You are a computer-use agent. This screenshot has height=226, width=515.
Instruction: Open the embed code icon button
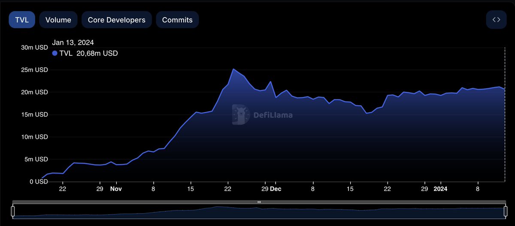point(497,20)
